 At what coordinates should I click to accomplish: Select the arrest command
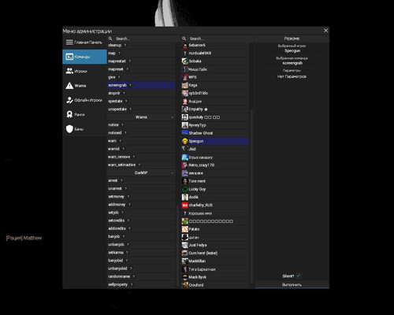pos(141,180)
